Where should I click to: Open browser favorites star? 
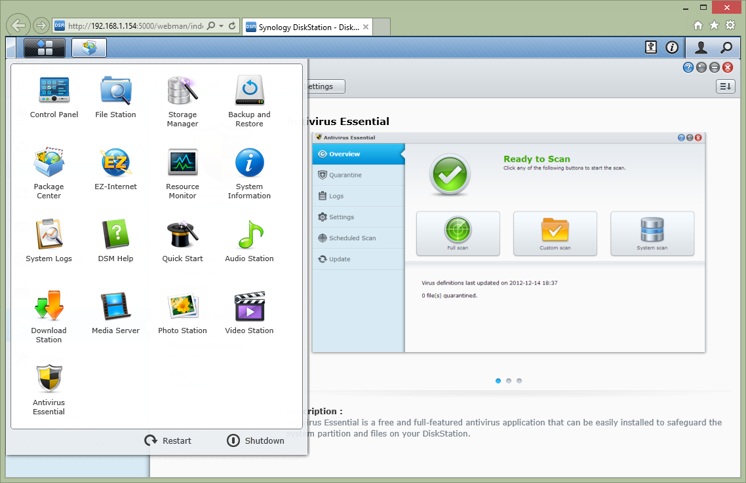714,25
